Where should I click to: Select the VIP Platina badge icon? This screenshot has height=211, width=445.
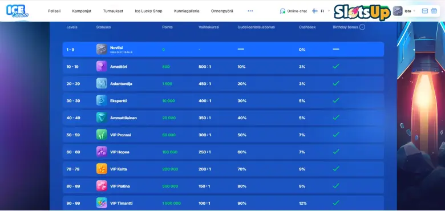coord(102,186)
